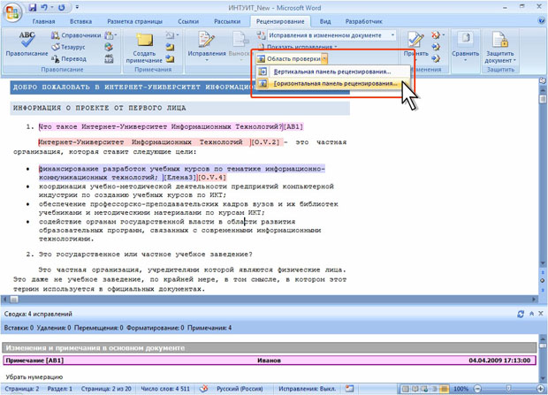Choose Горизонтальная панель рецензирования menu item
This screenshot has width=548, height=395.
332,84
